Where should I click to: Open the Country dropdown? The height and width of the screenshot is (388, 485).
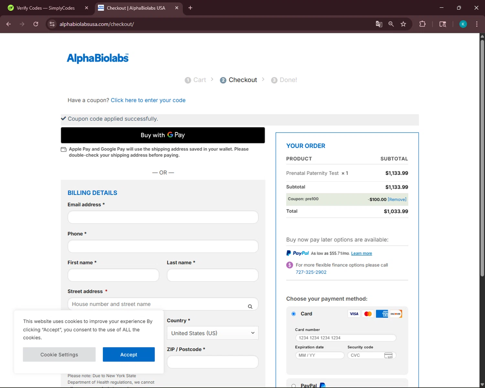[x=212, y=333]
